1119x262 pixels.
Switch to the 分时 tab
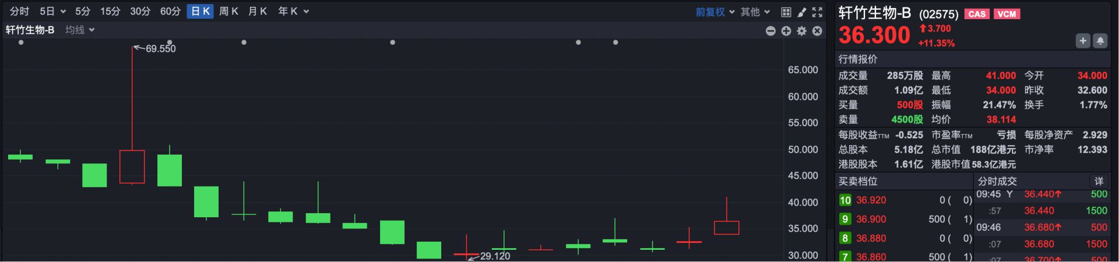[x=19, y=11]
